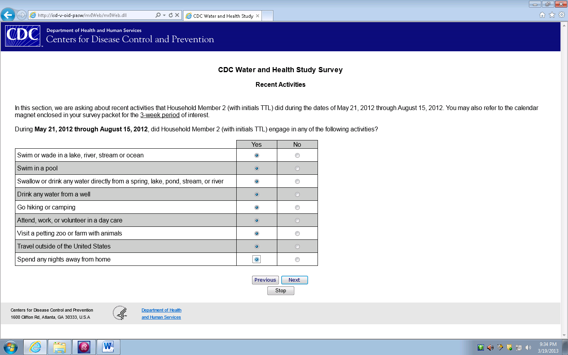The image size is (568, 355).
Task: Select Yes for Go hiking or camping
Action: point(257,207)
